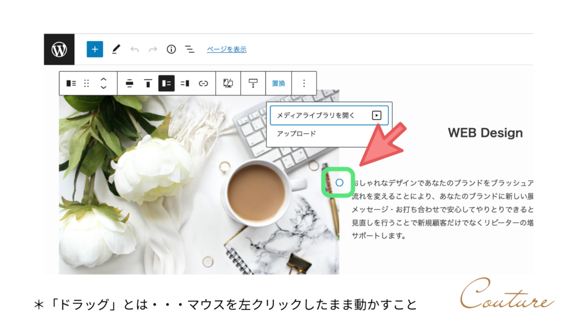Open the block inserter plus button
The width and height of the screenshot is (577, 324).
tap(95, 49)
